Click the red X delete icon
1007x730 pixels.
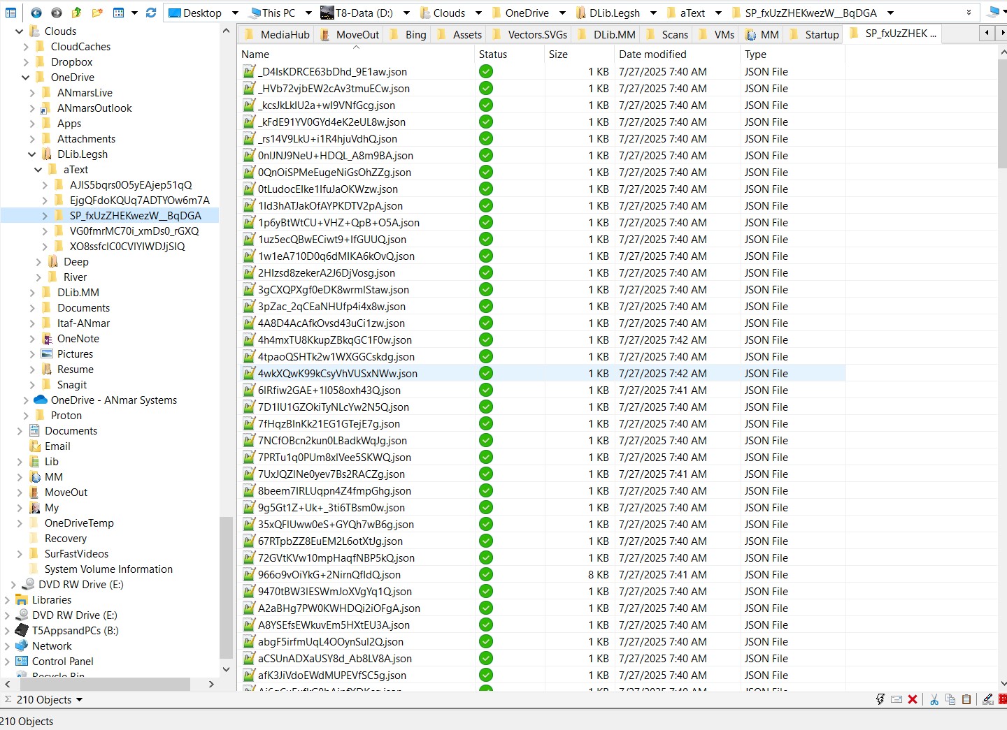[x=913, y=699]
